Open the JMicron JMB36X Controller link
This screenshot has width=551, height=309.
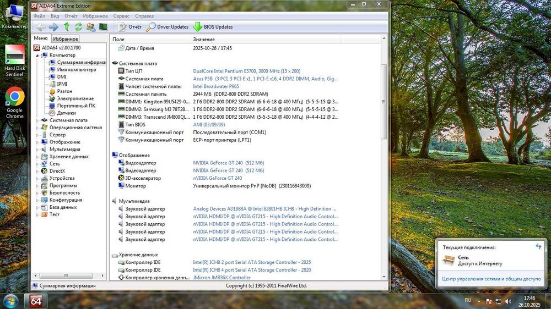click(222, 278)
